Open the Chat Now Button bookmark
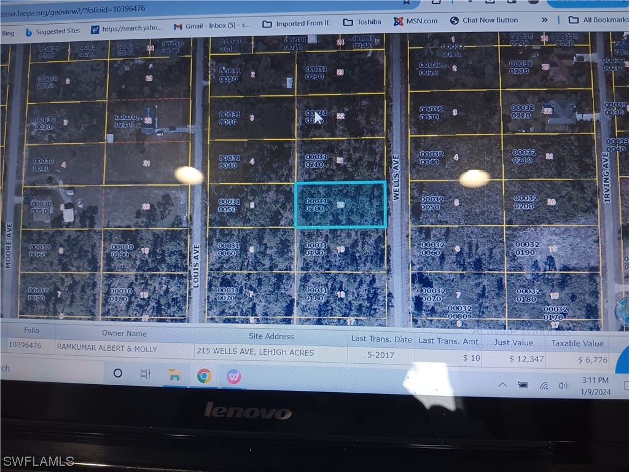The width and height of the screenshot is (629, 472). tap(484, 20)
